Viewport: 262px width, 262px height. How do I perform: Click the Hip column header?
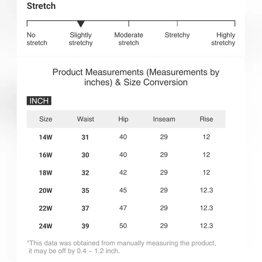123,119
